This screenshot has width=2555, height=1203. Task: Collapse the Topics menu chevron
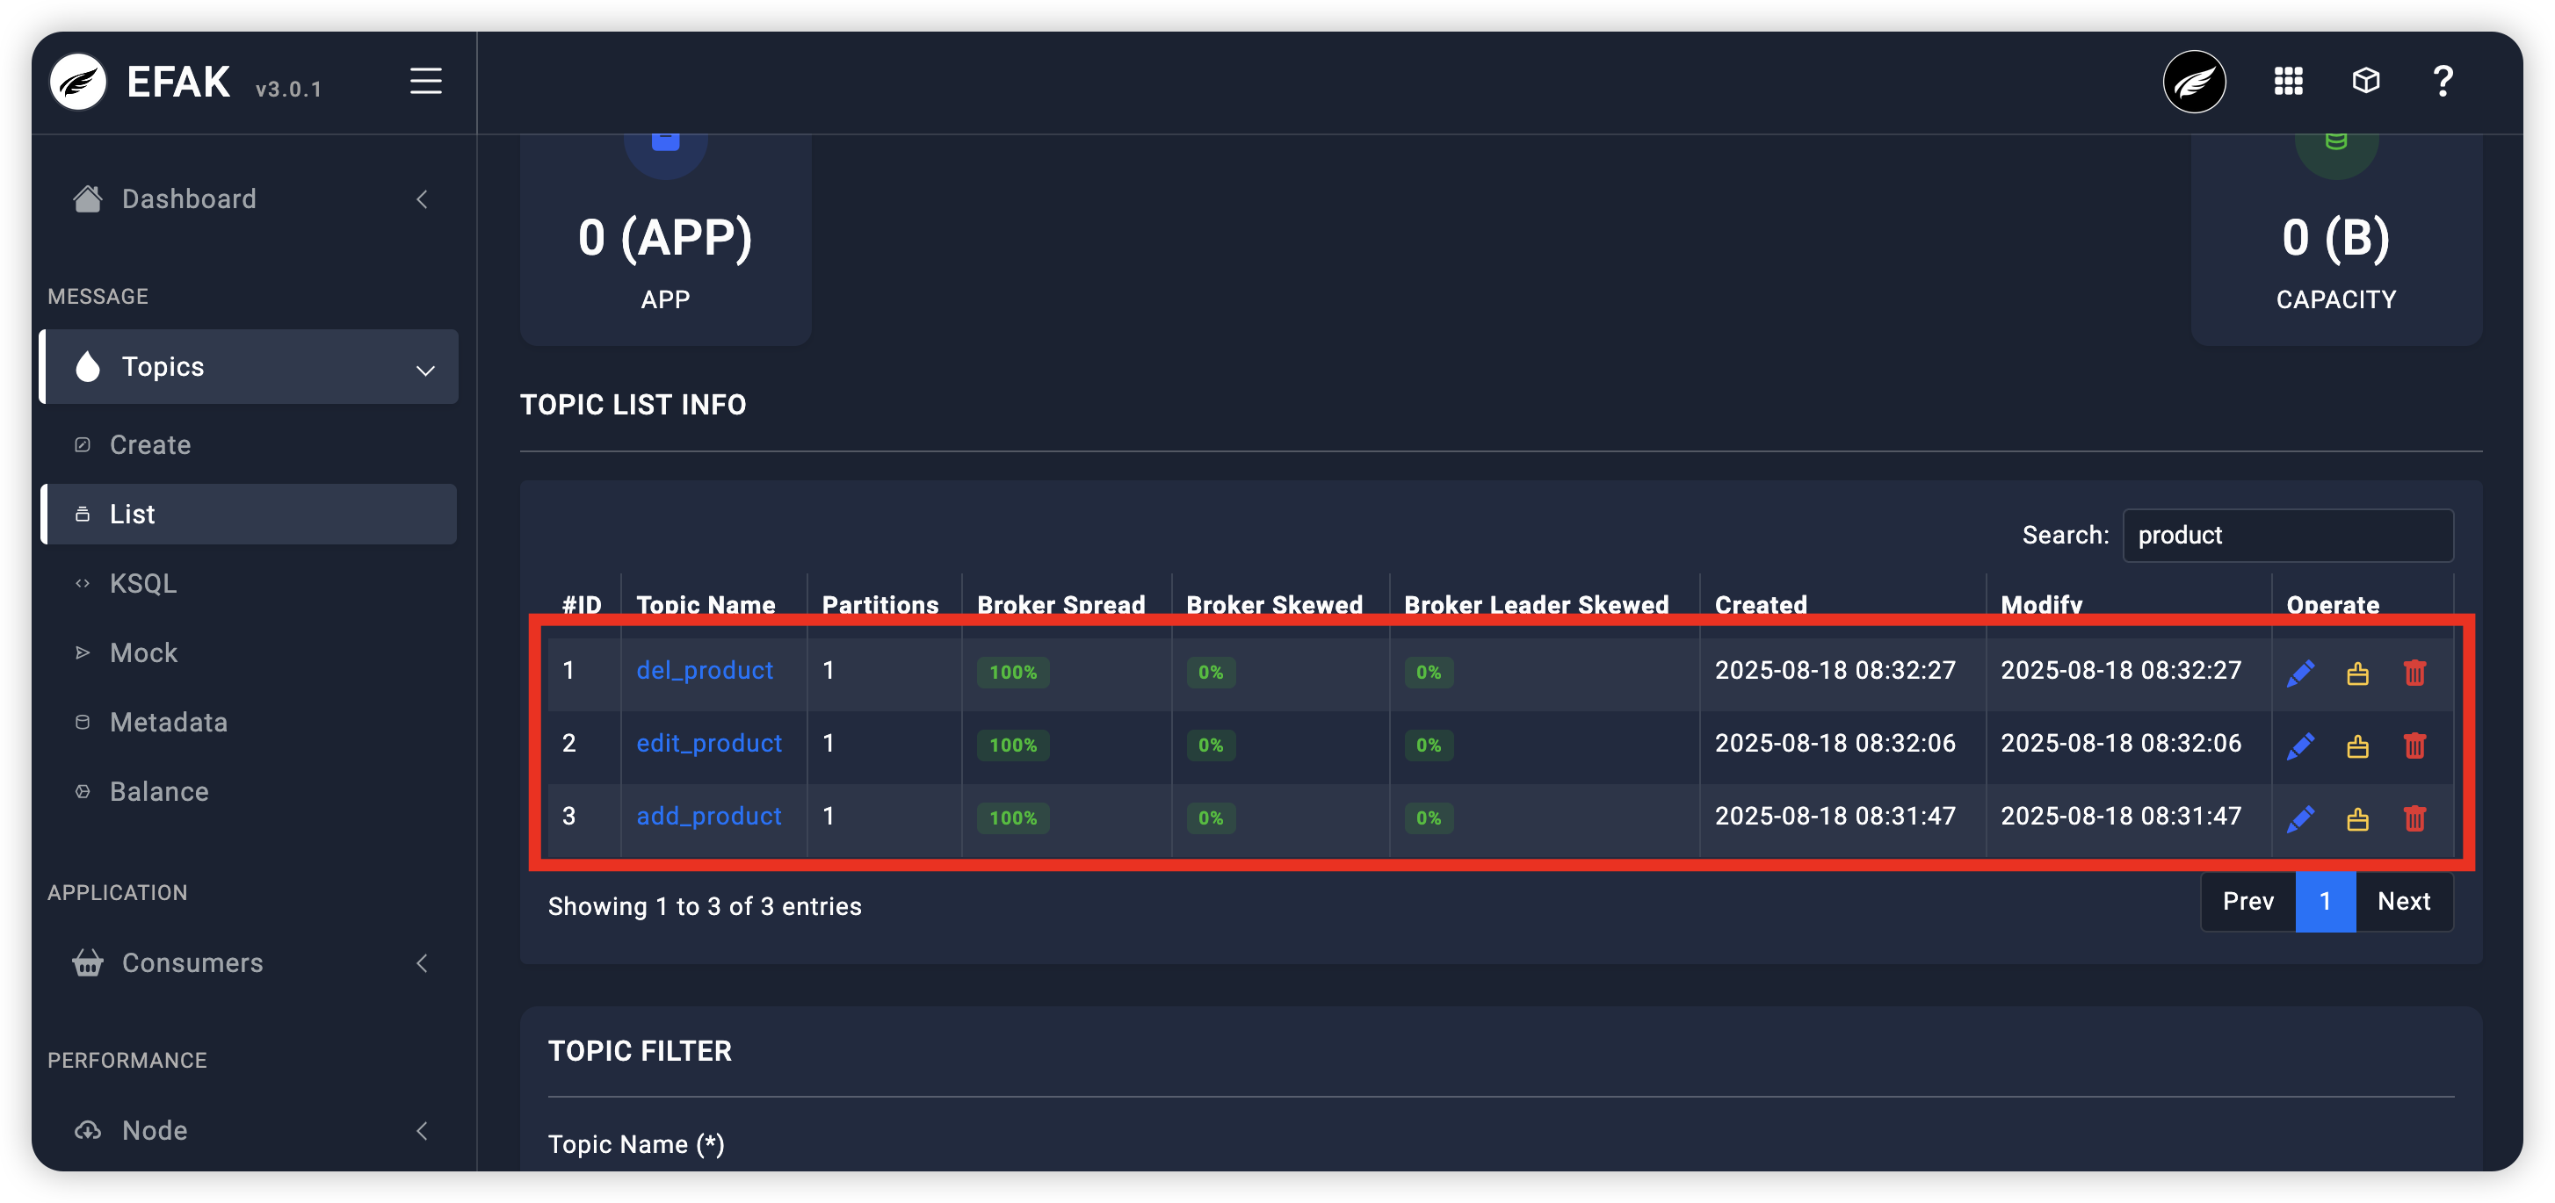tap(425, 371)
